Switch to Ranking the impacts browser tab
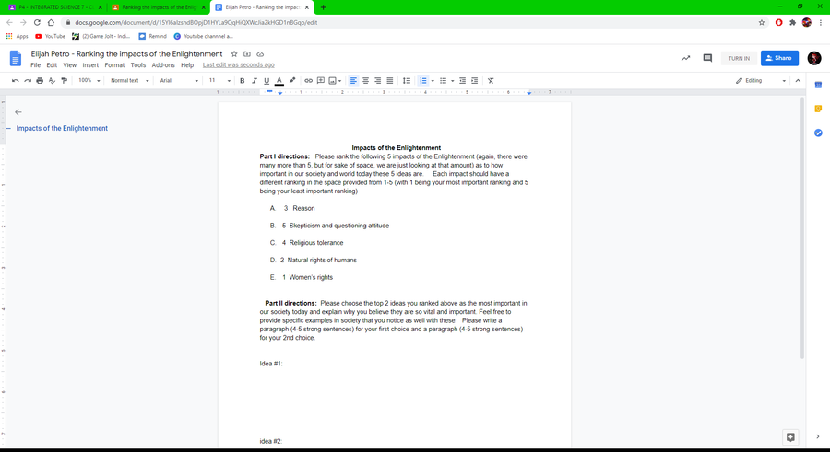This screenshot has height=452, width=830. pyautogui.click(x=159, y=7)
